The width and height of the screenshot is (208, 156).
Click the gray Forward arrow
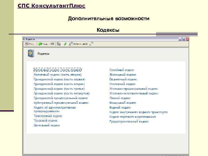pyautogui.click(x=53, y=44)
